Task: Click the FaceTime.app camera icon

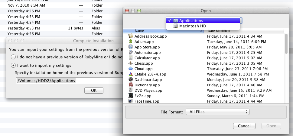Action: pos(131,101)
